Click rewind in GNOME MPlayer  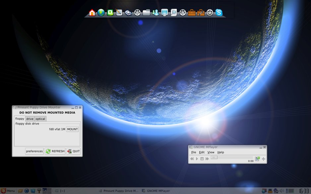(192, 159)
